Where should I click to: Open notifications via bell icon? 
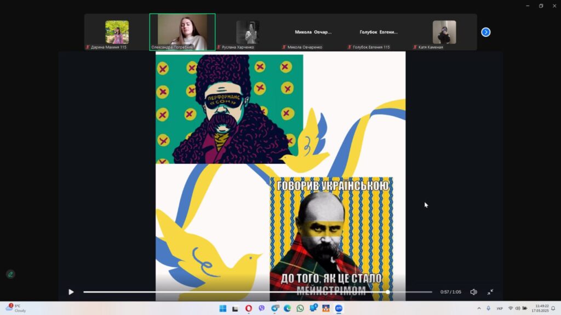pos(553,308)
